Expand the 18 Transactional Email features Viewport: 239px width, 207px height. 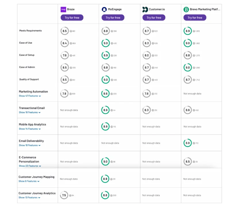tap(28, 112)
